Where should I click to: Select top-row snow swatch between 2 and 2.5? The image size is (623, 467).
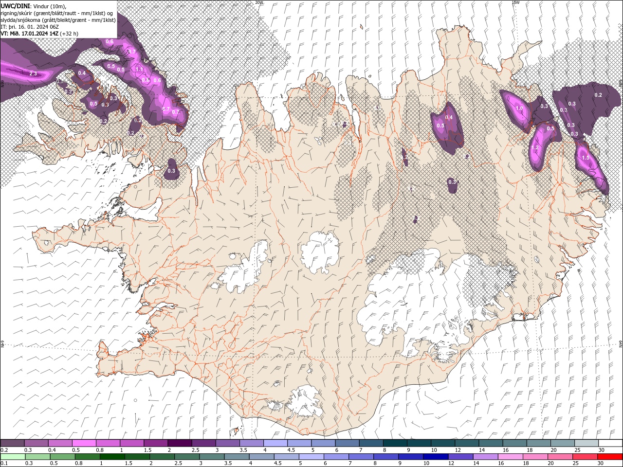180,443
